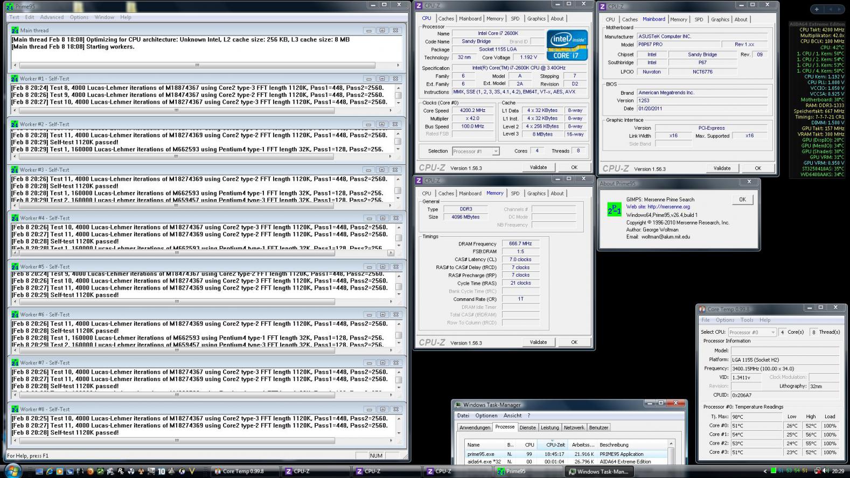Open the Options menu in Prime95
The width and height of the screenshot is (850, 478).
point(79,17)
